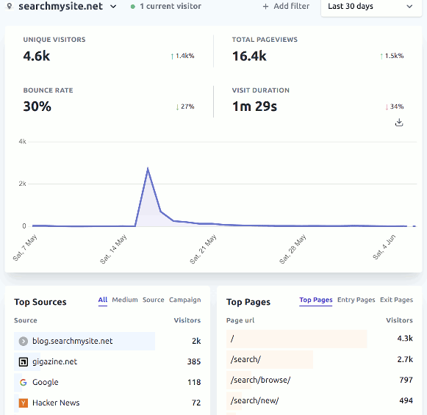Image resolution: width=427 pixels, height=415 pixels.
Task: Click the Sat, 14 May axis label
Action: [x=113, y=249]
